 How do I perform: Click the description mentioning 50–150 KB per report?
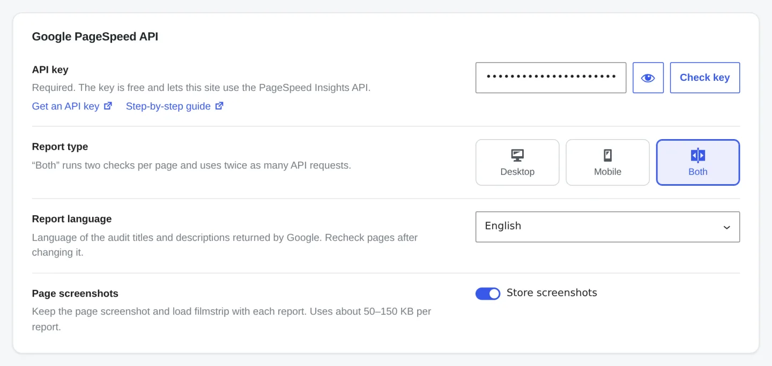(232, 319)
